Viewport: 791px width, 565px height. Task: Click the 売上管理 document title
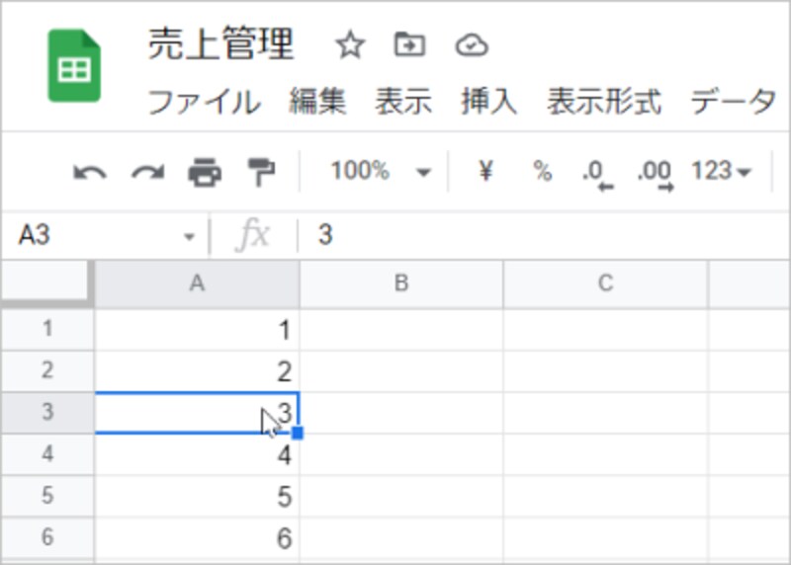tap(220, 44)
